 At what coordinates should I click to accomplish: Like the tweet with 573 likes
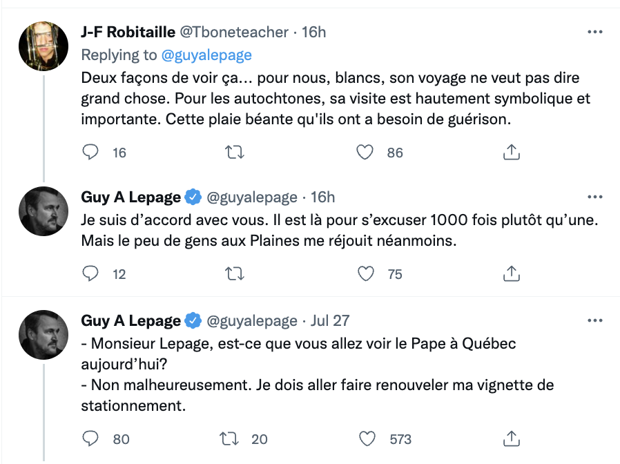click(368, 438)
